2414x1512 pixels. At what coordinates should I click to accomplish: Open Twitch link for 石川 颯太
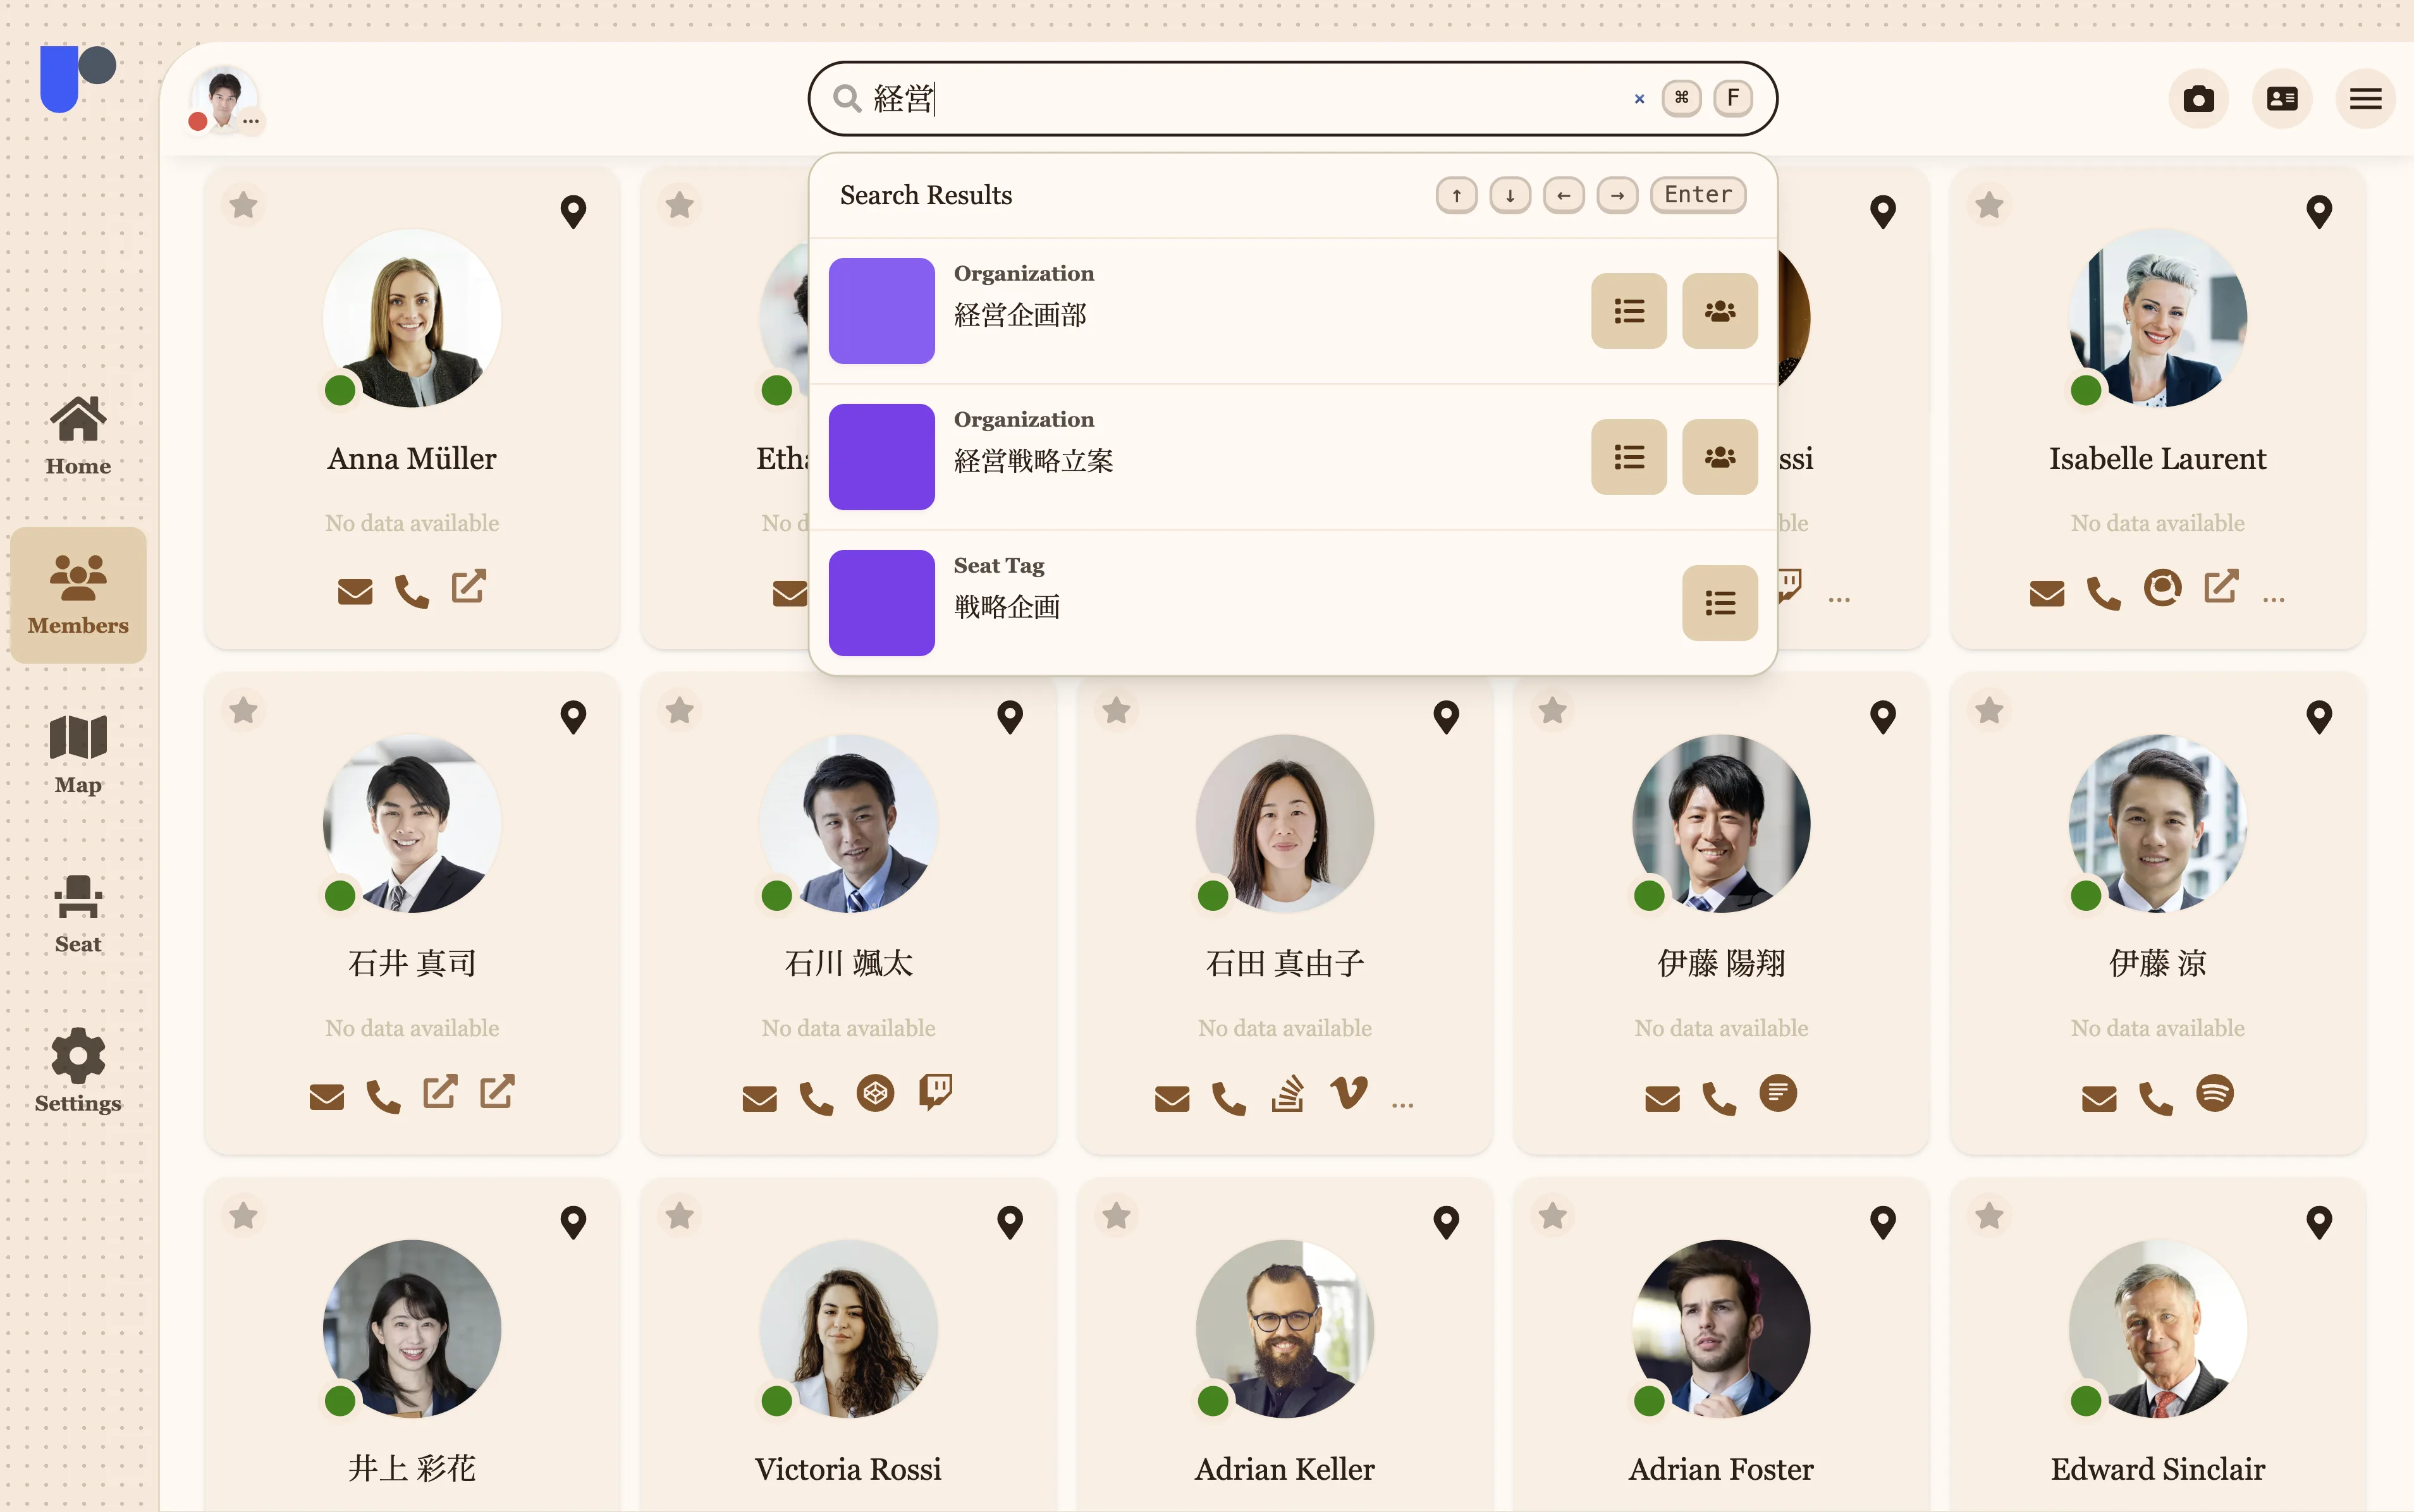pos(935,1092)
